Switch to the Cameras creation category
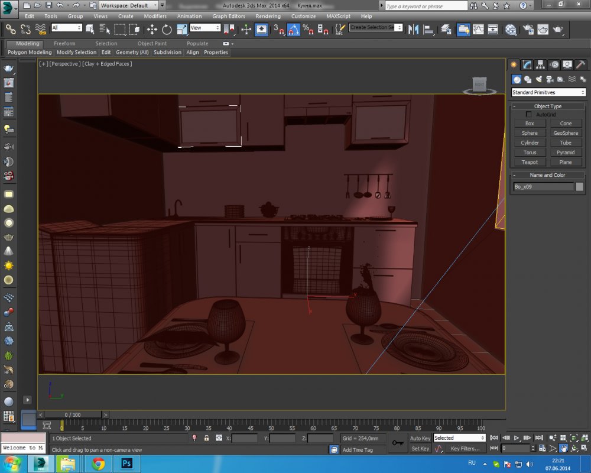This screenshot has height=473, width=591. point(549,79)
